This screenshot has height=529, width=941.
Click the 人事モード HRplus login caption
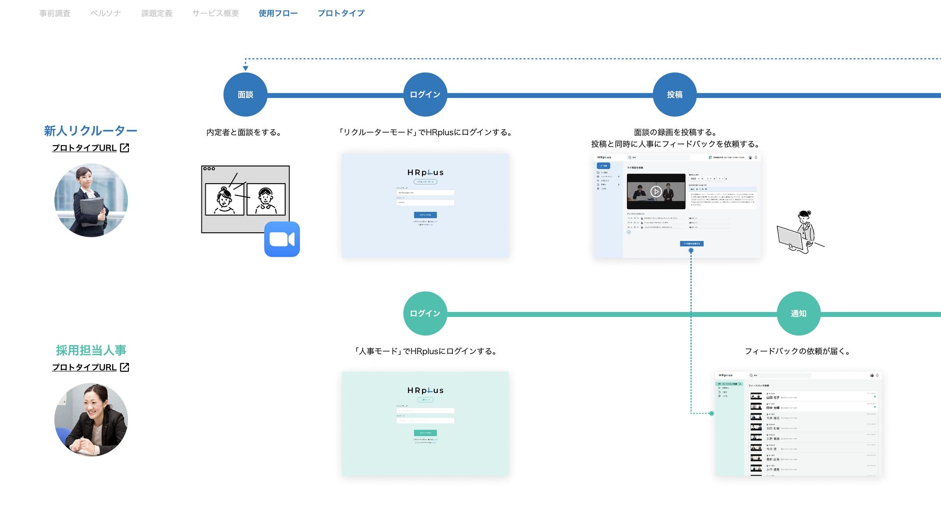tap(425, 351)
